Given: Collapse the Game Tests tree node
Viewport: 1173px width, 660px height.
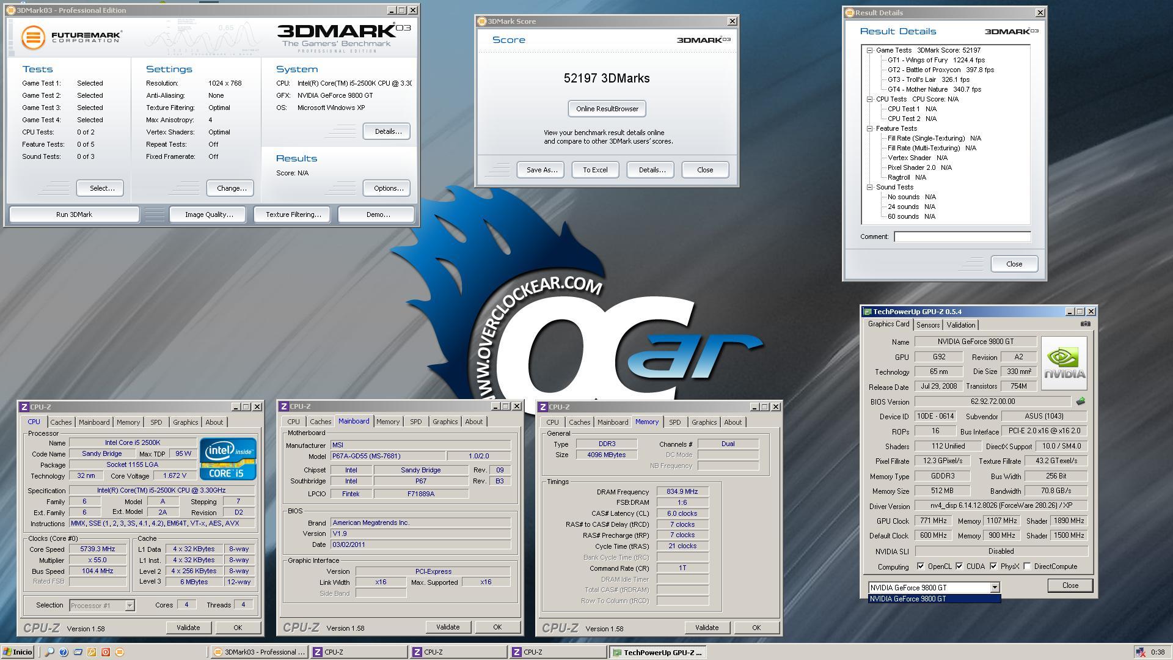Looking at the screenshot, I should pyautogui.click(x=869, y=50).
